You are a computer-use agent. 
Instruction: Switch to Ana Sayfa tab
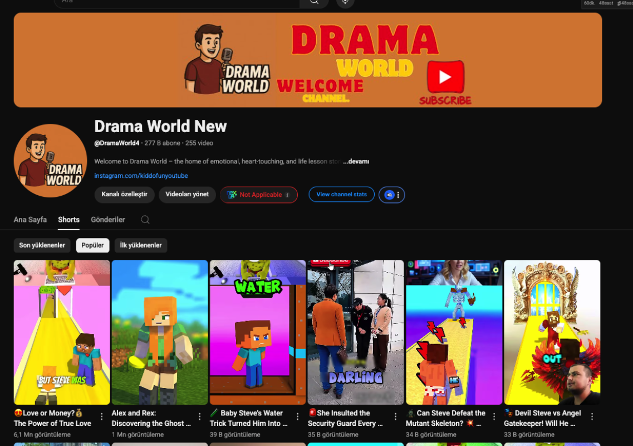click(x=30, y=220)
